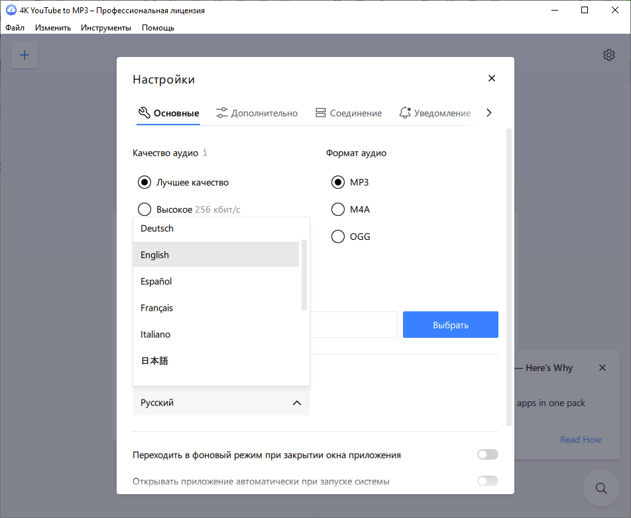The height and width of the screenshot is (518, 631).
Task: Click the language list scrollbar
Action: 304,275
